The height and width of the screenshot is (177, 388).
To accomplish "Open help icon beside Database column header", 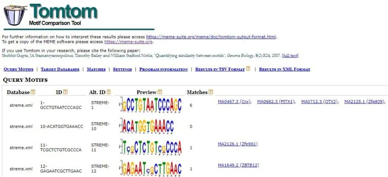I will [33, 92].
